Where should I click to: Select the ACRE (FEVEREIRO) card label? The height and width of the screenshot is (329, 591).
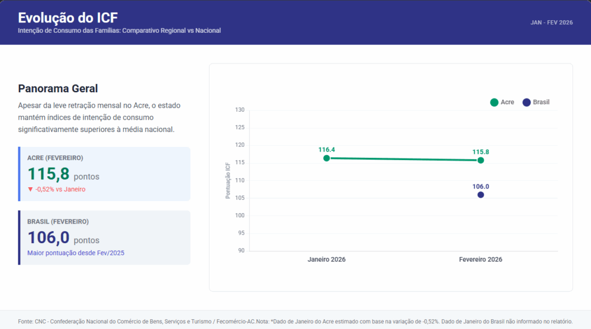pos(55,158)
